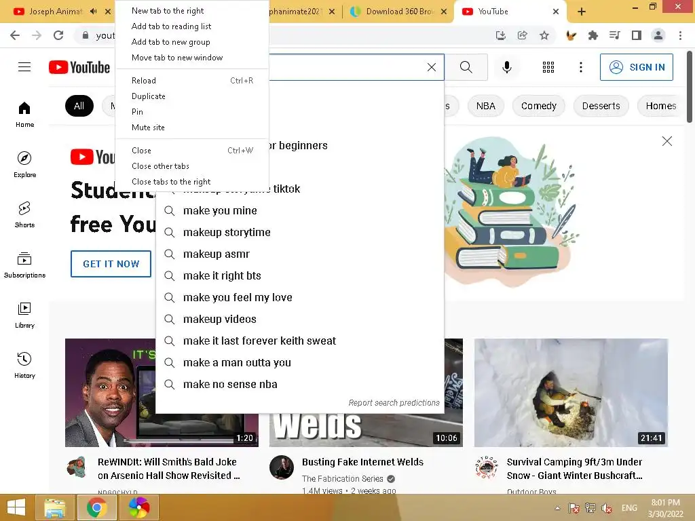Click the share page icon in address bar

523,35
